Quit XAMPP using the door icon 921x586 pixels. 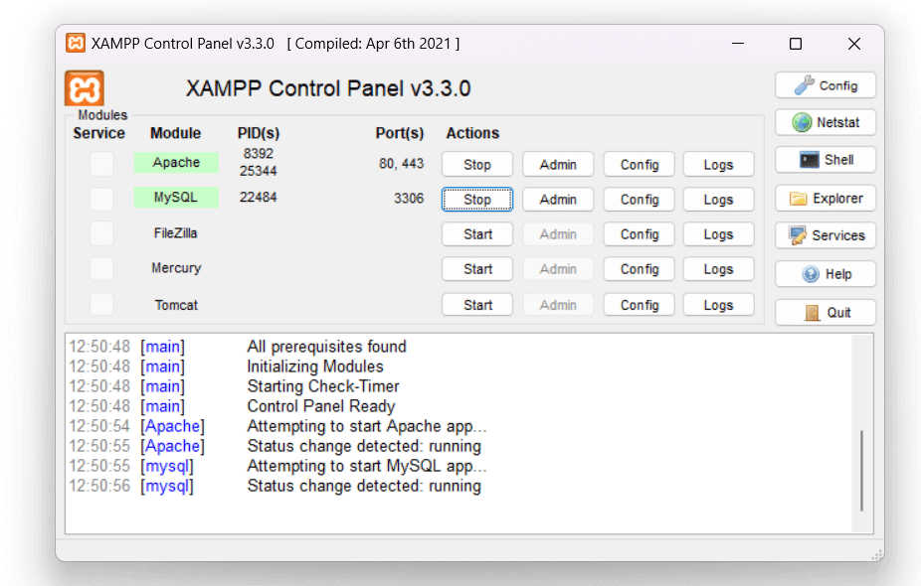pyautogui.click(x=825, y=312)
